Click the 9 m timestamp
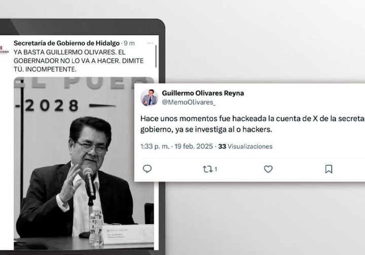 pos(129,43)
